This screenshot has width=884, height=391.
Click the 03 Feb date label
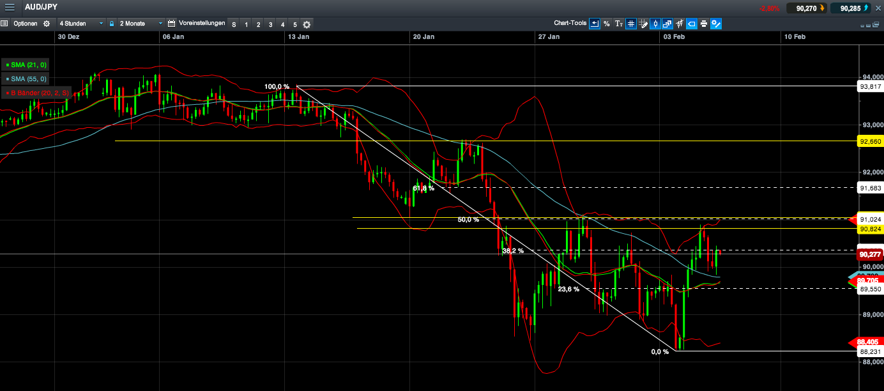click(x=674, y=36)
